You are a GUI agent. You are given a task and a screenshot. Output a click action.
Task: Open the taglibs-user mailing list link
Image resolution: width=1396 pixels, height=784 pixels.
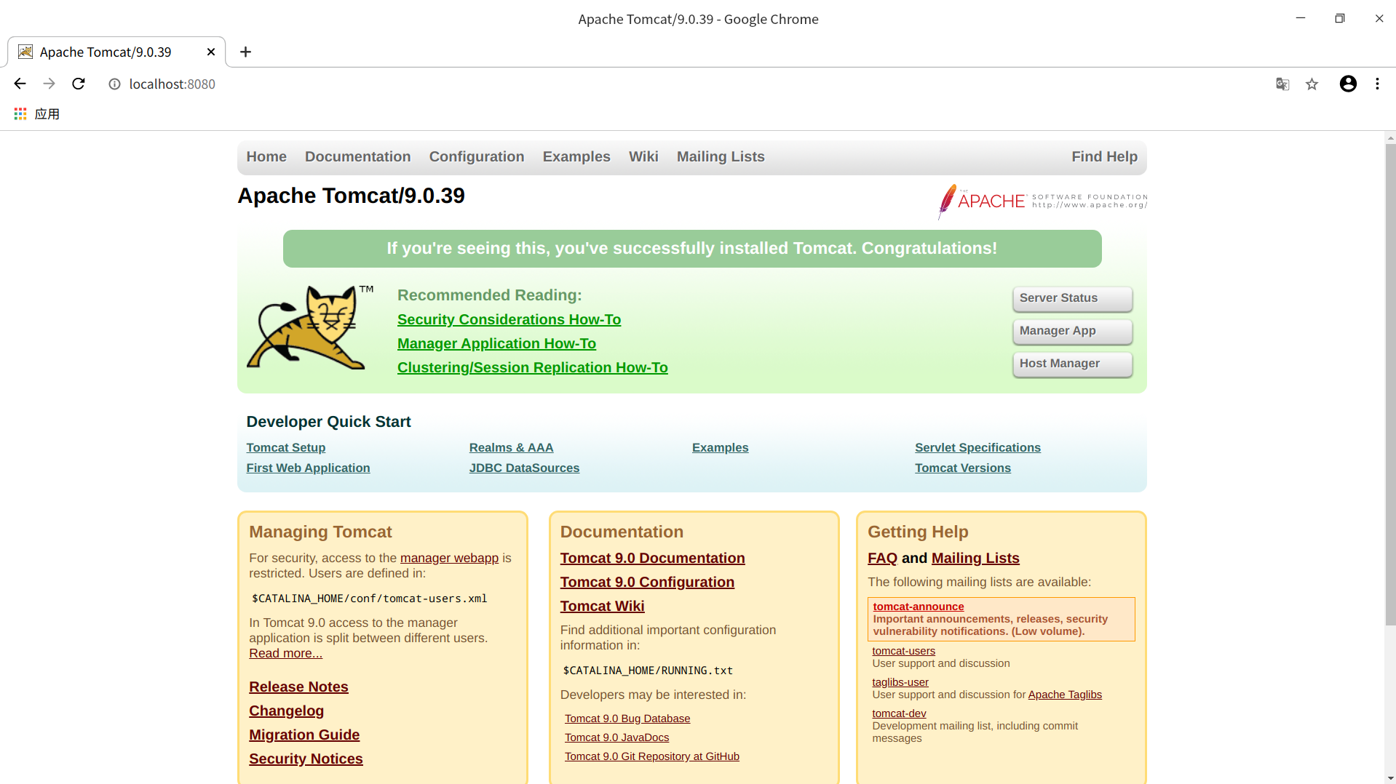click(900, 682)
